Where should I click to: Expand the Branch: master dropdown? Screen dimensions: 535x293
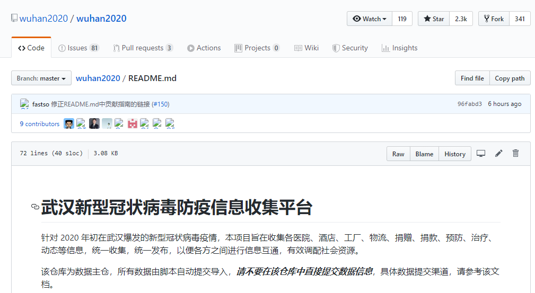point(41,78)
